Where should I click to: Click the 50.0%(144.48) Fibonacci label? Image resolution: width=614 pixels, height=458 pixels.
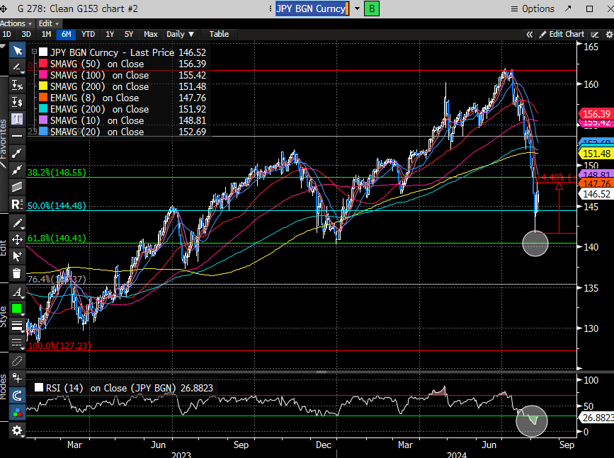click(57, 205)
